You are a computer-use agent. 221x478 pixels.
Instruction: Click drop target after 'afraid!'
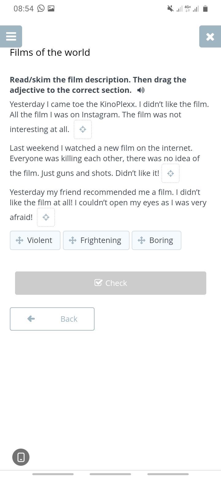click(x=46, y=217)
